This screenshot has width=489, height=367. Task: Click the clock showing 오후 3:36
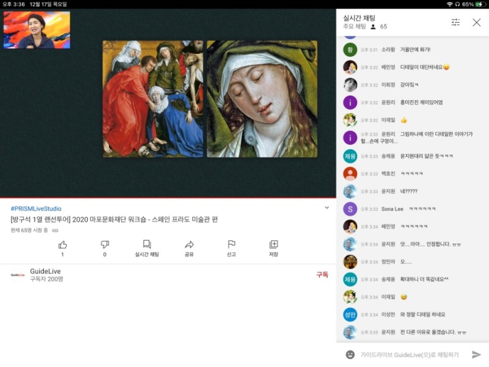(12, 5)
